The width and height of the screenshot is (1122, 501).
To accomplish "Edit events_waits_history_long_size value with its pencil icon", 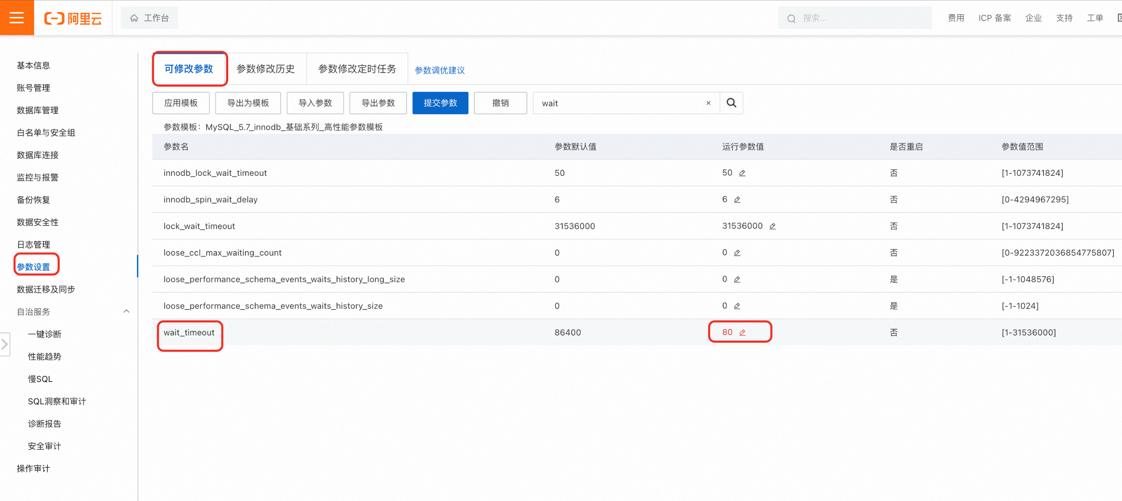I will click(x=737, y=279).
